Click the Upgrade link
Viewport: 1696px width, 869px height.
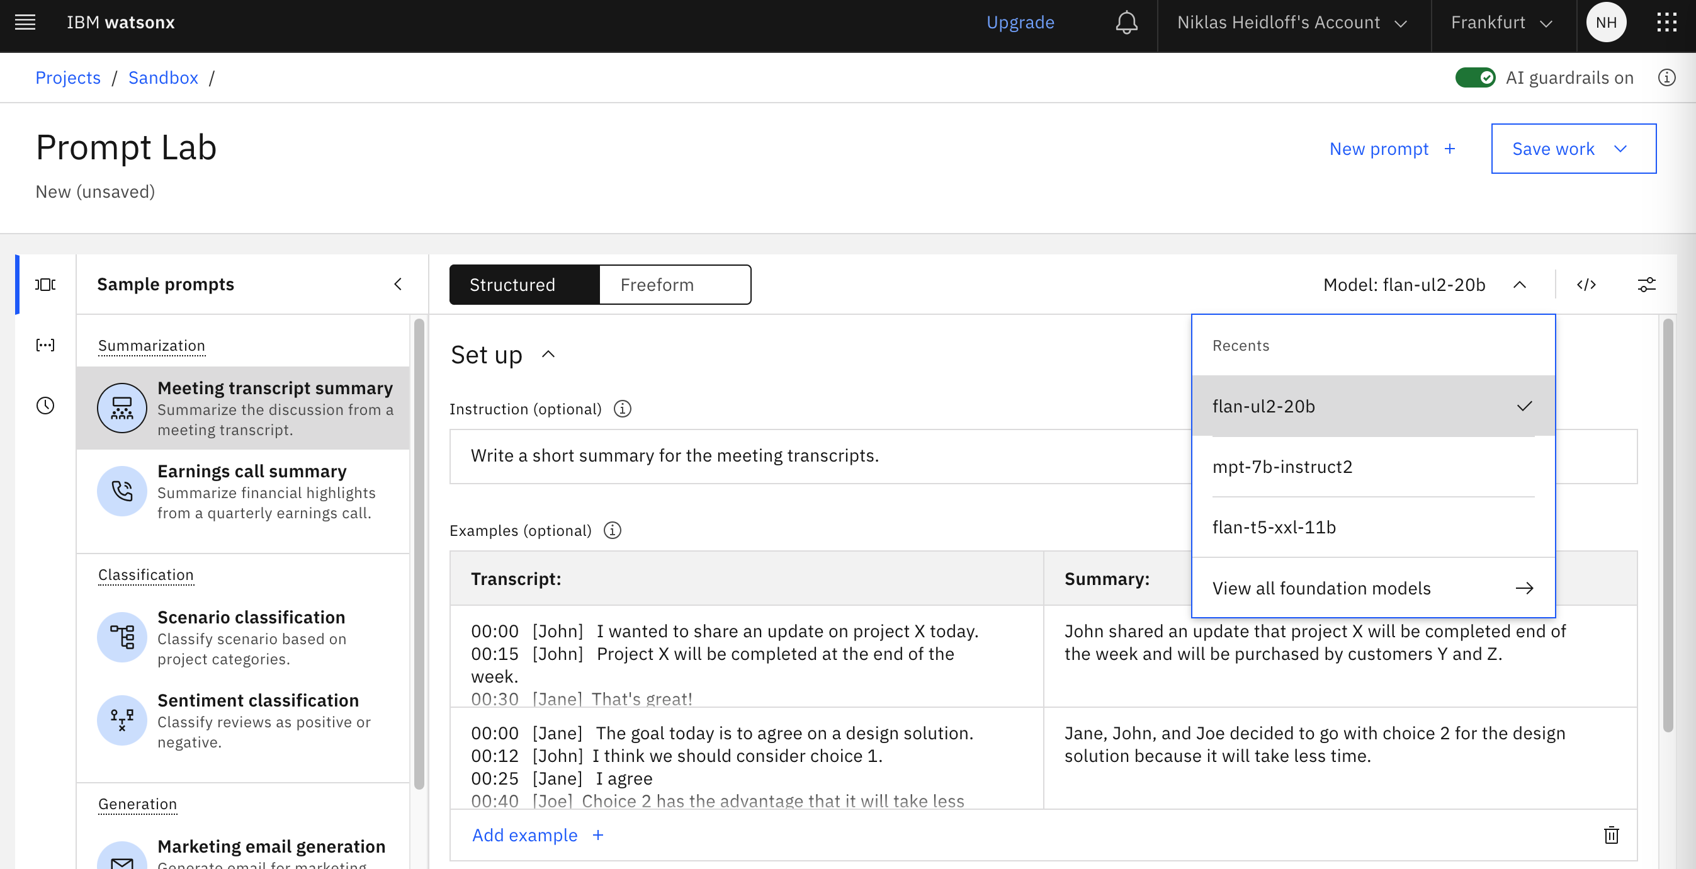coord(1020,23)
